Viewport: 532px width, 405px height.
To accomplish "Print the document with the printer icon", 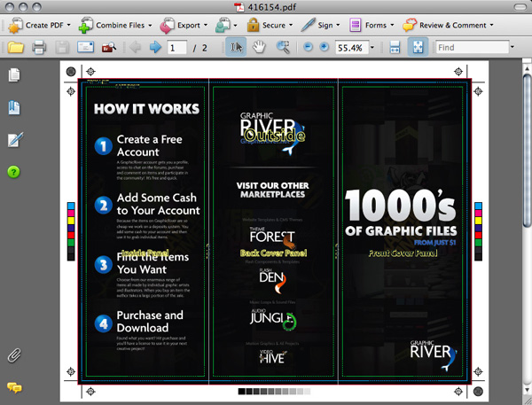I will coord(39,48).
